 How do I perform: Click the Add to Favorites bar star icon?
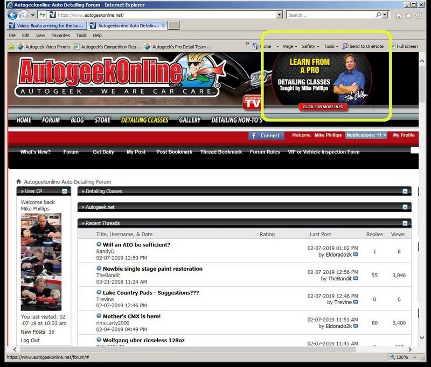tap(11, 47)
